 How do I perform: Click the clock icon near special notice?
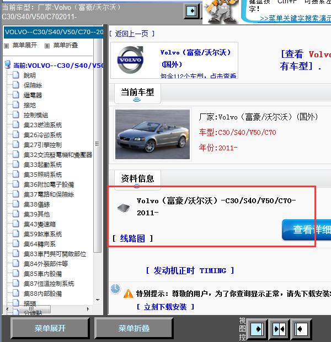(x=115, y=289)
